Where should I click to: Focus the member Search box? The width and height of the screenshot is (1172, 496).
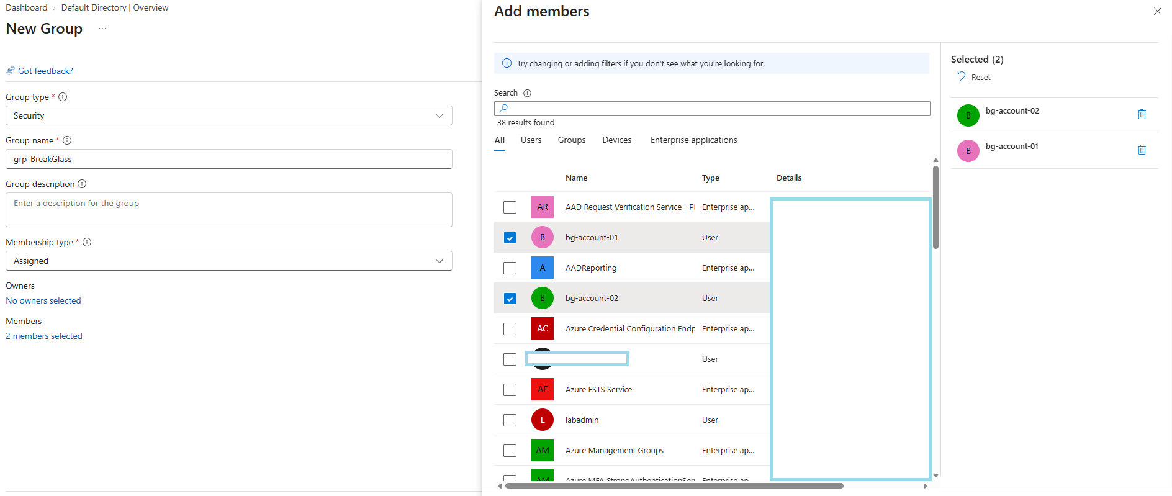[x=712, y=109]
